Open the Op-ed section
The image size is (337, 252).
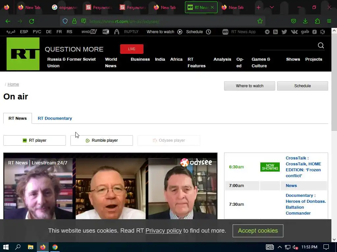point(240,63)
